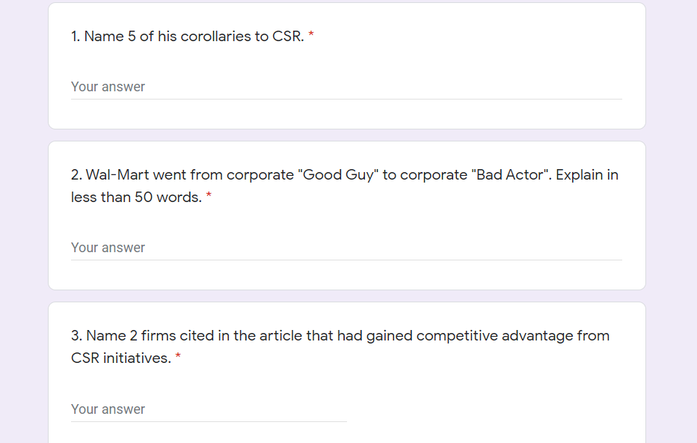Click the phrase 'less than 50 words' in question 2
Viewport: 697px width, 443px height.
click(x=133, y=197)
